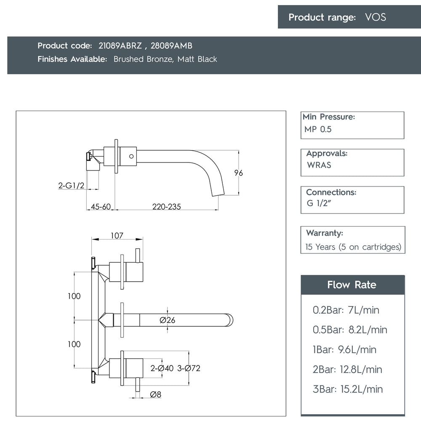The width and height of the screenshot is (421, 421).
Task: Click the 3-Ø72 plate diameter label
Action: [189, 368]
